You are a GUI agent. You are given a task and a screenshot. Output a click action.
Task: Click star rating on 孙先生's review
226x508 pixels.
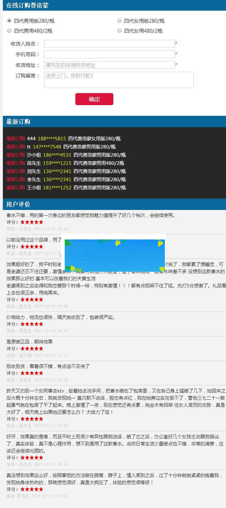tap(32, 373)
